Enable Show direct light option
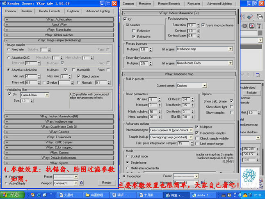 (231, 107)
